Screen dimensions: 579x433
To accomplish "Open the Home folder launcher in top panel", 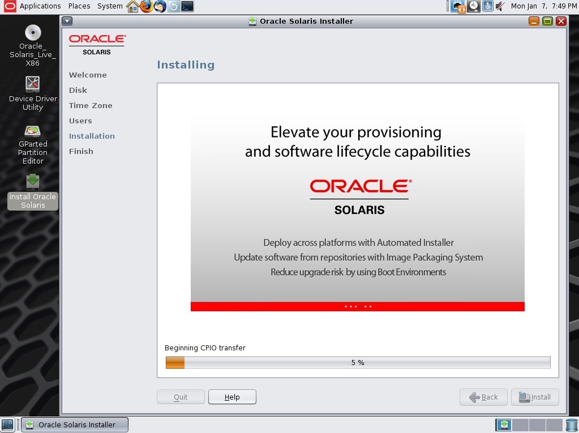I will (x=132, y=6).
